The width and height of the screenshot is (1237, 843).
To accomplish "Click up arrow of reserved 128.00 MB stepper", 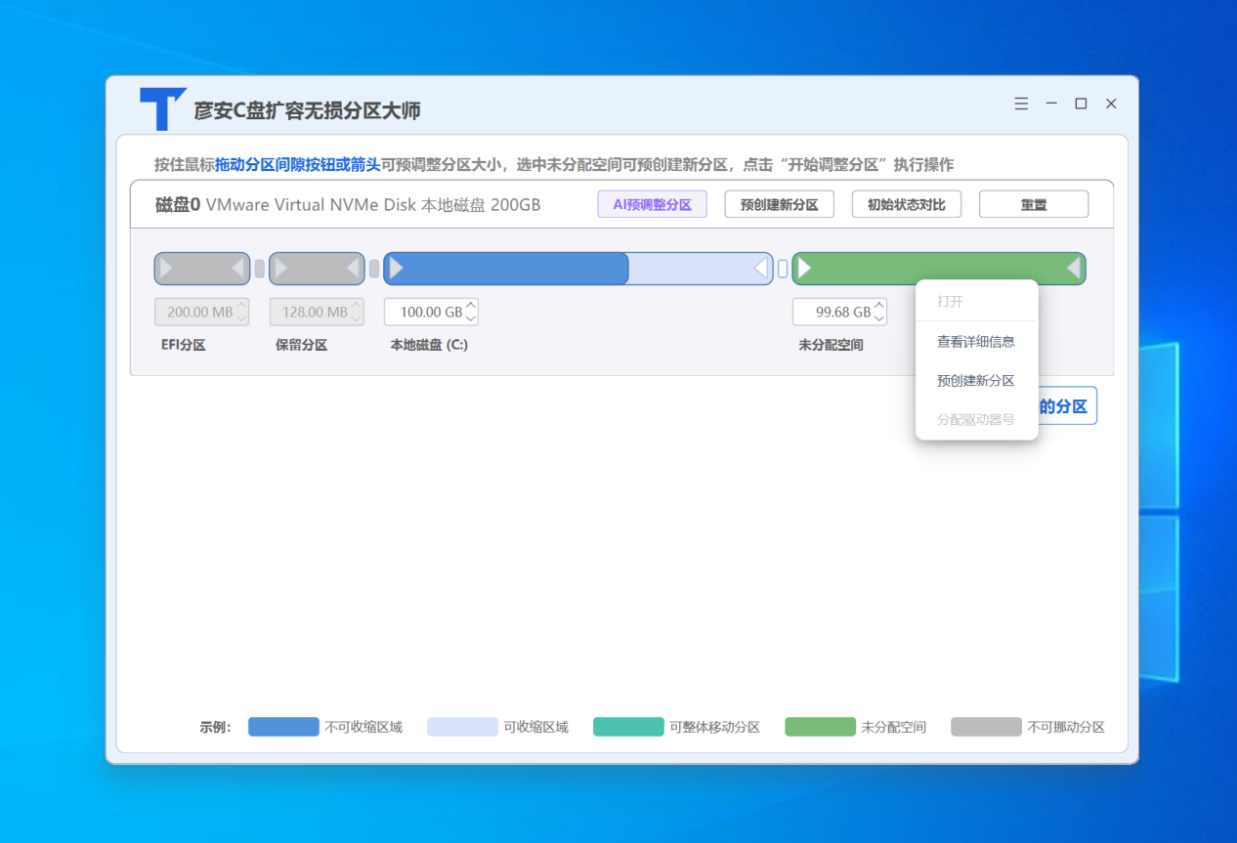I will tap(357, 306).
